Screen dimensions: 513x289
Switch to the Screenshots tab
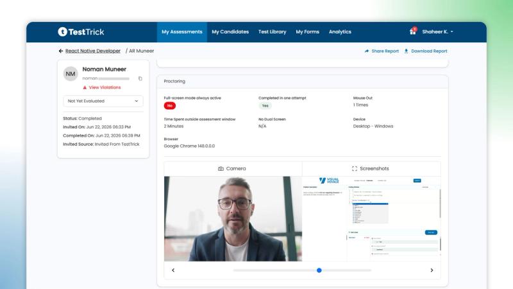pyautogui.click(x=371, y=169)
